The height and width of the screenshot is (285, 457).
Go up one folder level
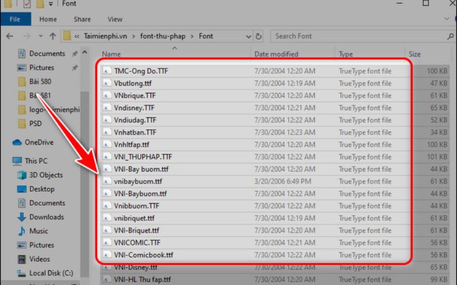(x=53, y=36)
